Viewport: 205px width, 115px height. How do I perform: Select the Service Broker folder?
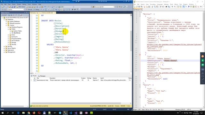click(x=15, y=41)
